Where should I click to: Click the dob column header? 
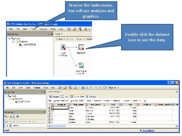click(x=111, y=105)
